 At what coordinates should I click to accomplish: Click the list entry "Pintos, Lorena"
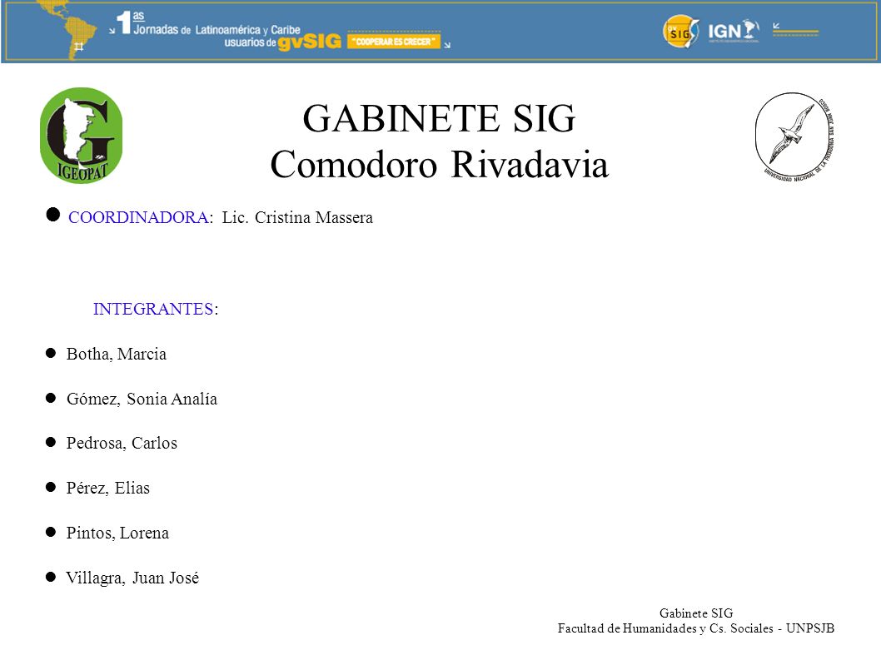pyautogui.click(x=117, y=533)
